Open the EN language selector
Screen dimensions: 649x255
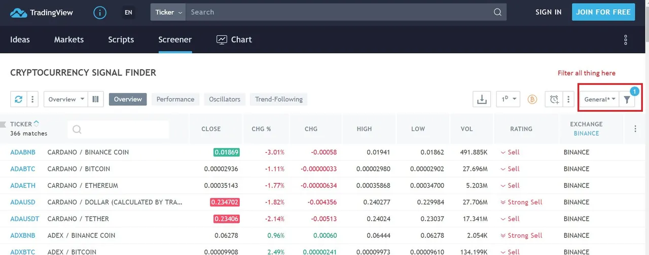click(x=128, y=12)
